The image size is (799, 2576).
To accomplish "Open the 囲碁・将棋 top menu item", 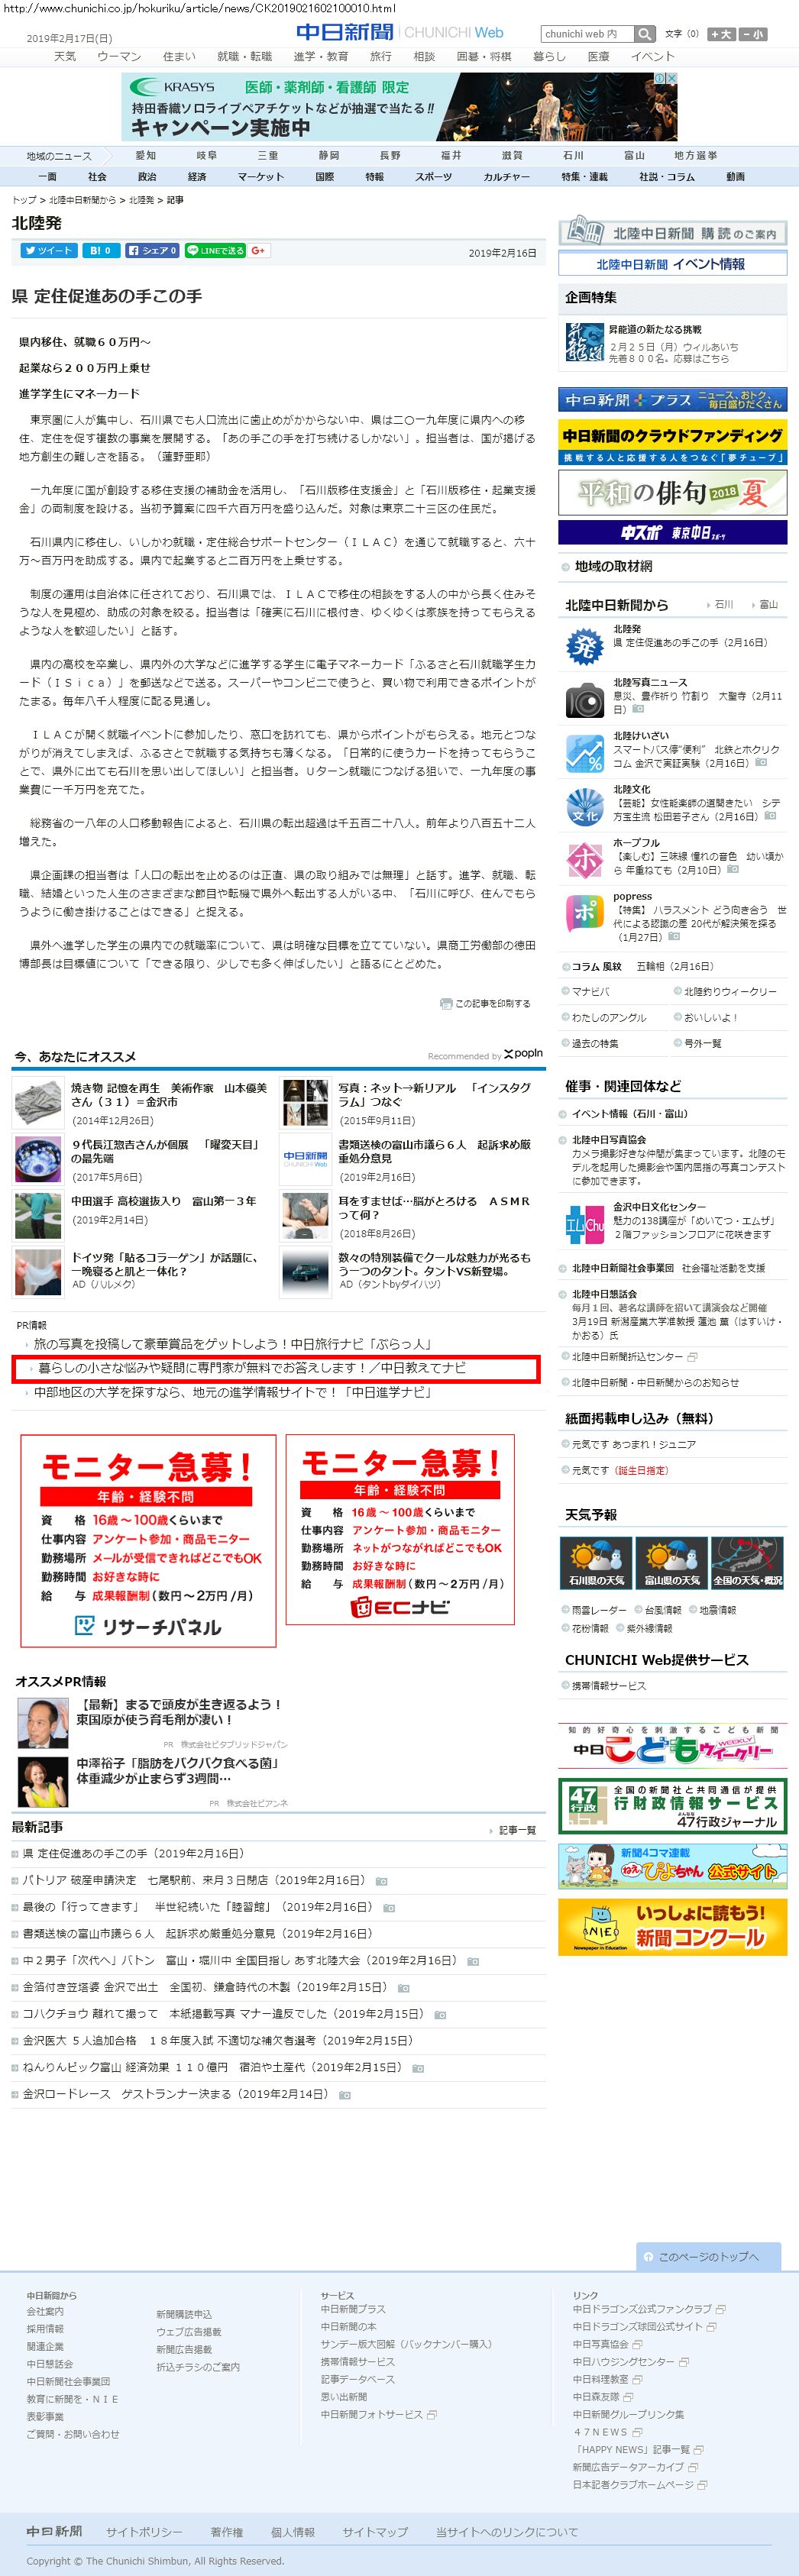I will (483, 56).
